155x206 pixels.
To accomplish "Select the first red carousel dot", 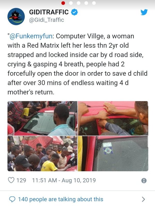I will tap(63, 3).
